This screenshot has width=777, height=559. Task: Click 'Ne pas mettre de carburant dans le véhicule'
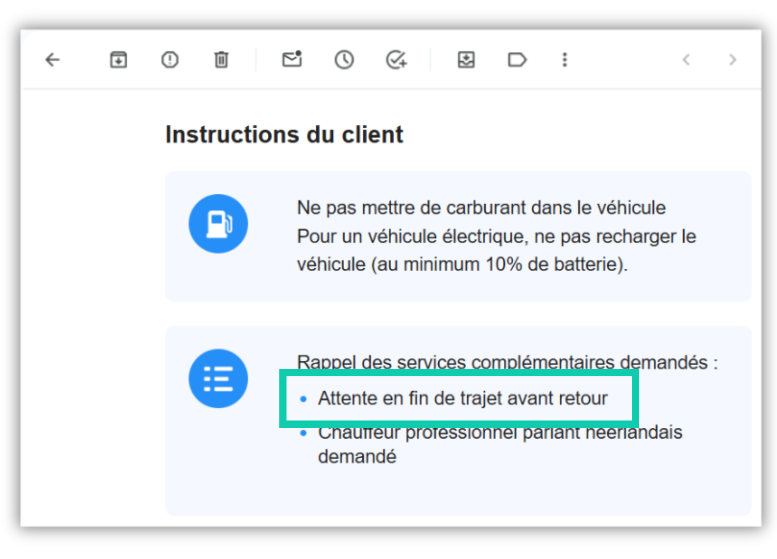[481, 208]
